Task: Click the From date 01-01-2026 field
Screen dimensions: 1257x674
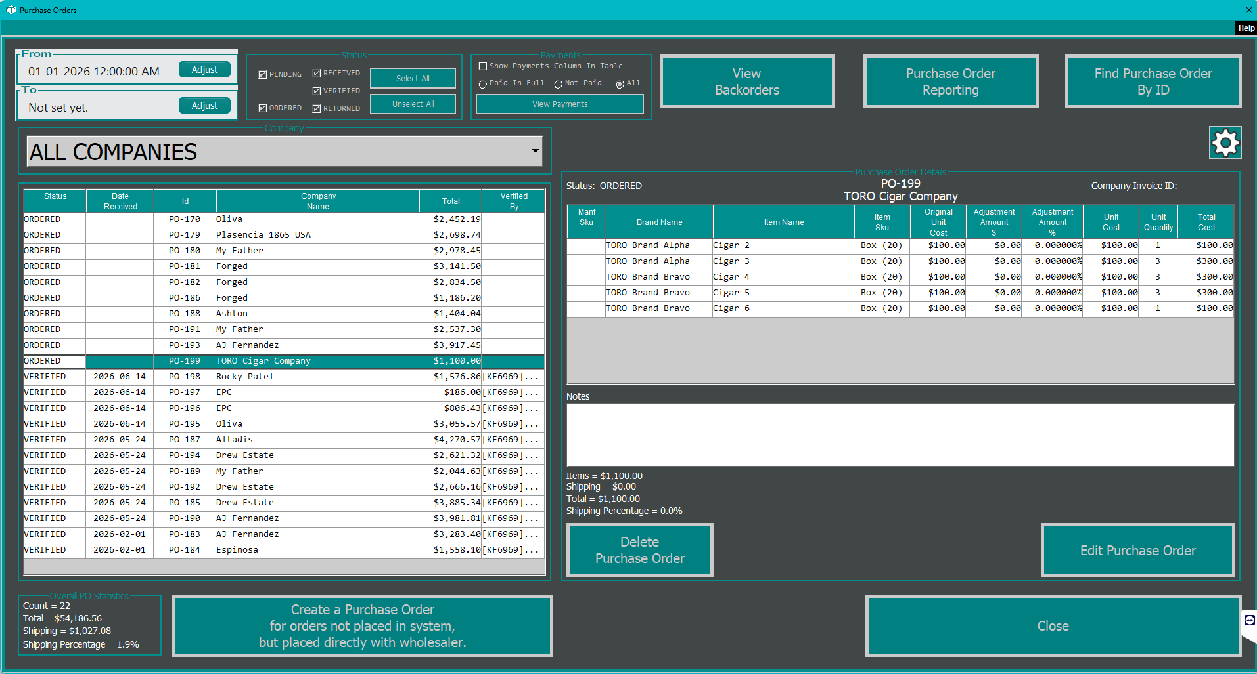Action: click(94, 71)
